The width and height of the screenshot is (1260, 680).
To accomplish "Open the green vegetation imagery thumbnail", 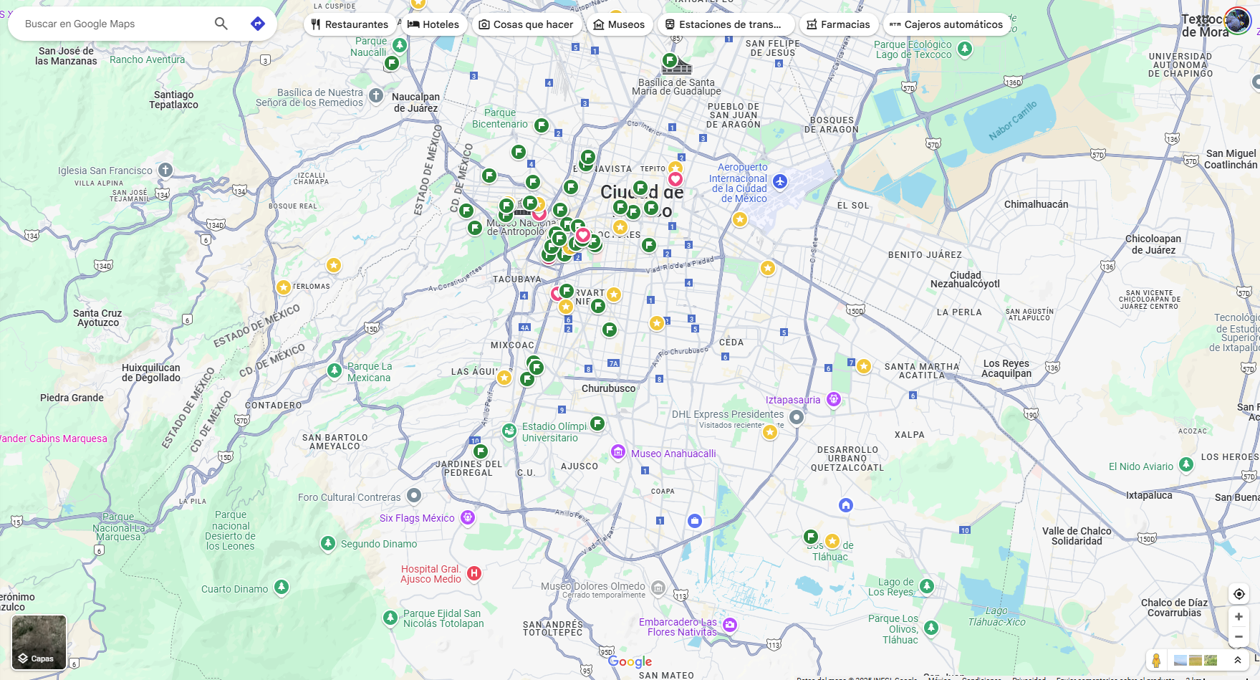I will 1211,660.
